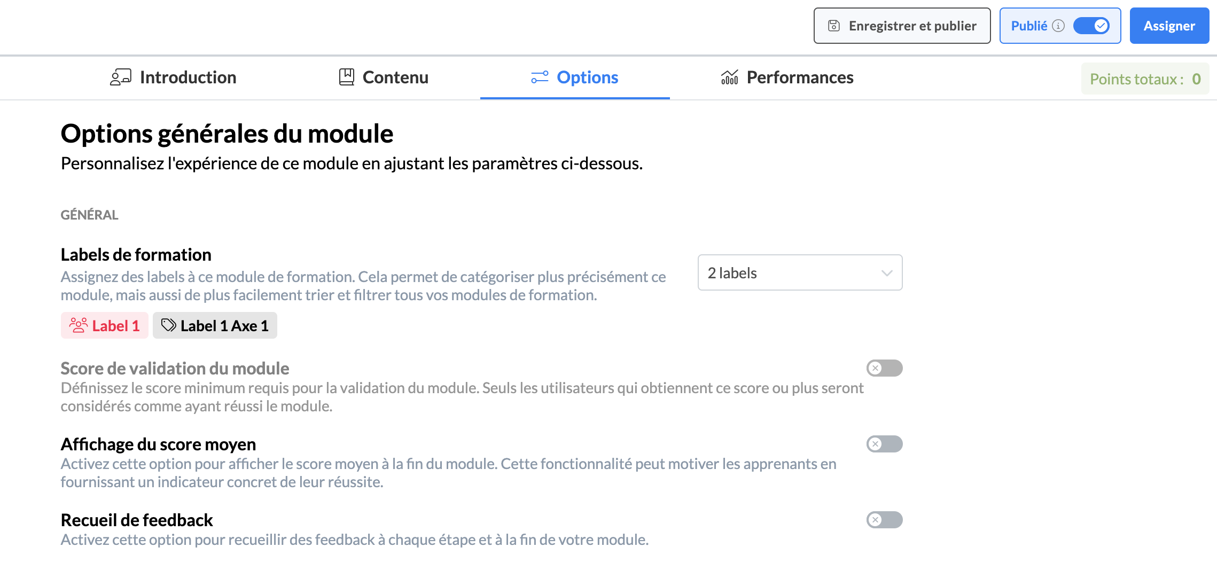Screen dimensions: 1217x578
Task: Click the Contenu tab book icon
Action: [x=347, y=77]
